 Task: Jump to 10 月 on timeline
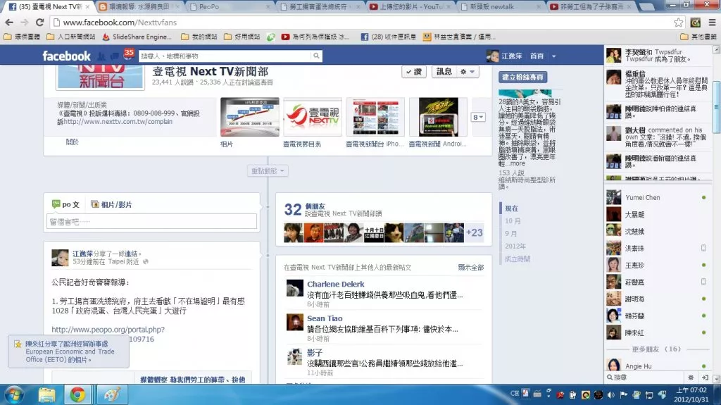(513, 221)
